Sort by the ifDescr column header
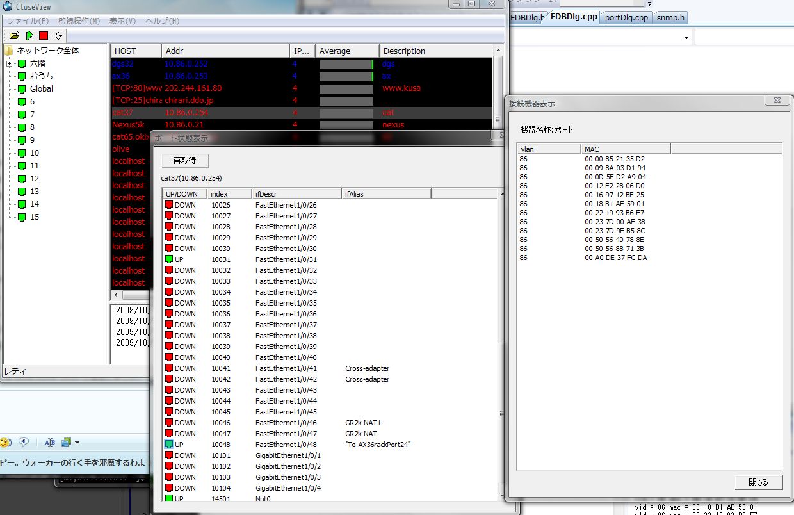794x515 pixels. point(296,193)
